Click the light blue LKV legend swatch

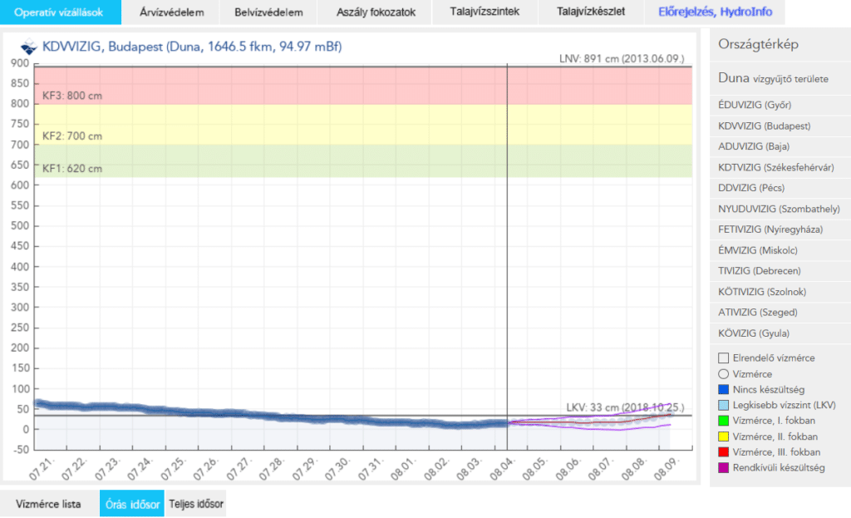pyautogui.click(x=724, y=405)
